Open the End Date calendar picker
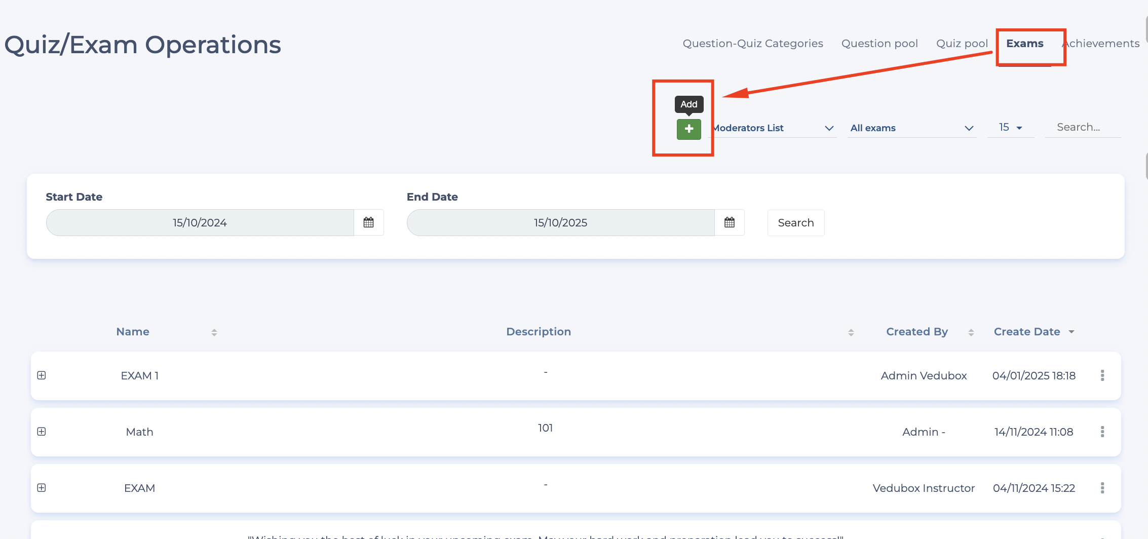The width and height of the screenshot is (1148, 539). click(729, 222)
